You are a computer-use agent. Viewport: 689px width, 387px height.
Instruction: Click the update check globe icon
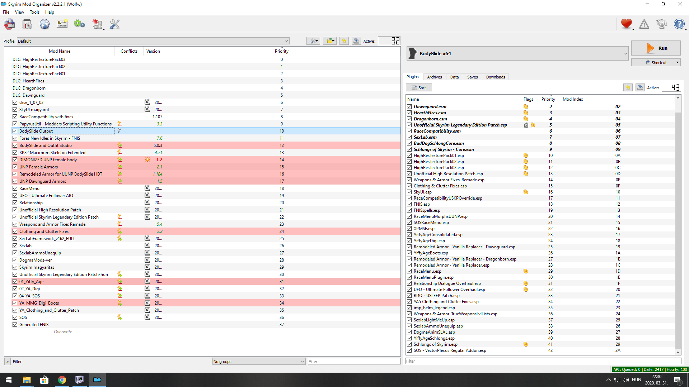coord(661,24)
